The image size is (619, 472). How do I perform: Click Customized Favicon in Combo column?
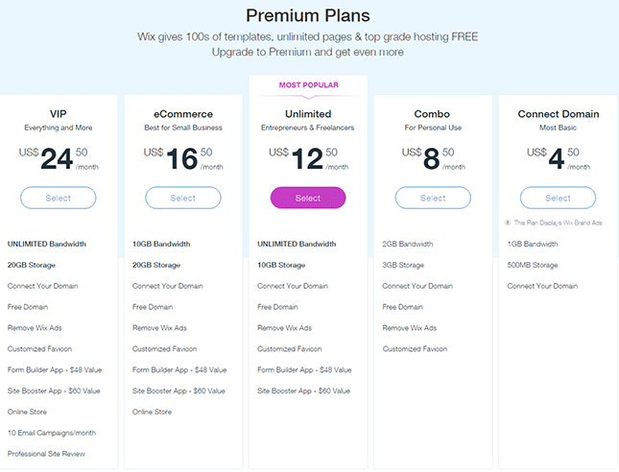[415, 349]
